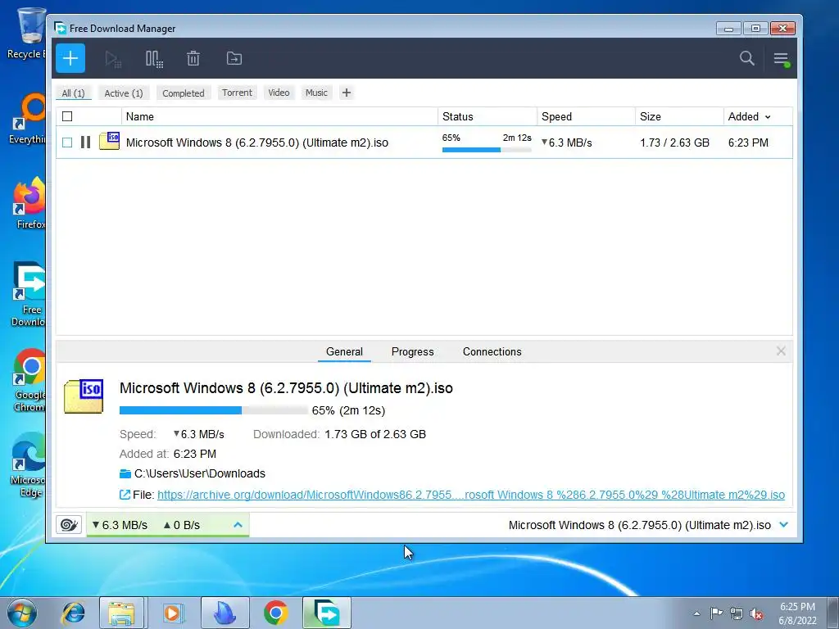
Task: Open Windows Explorer from taskbar
Action: click(121, 613)
